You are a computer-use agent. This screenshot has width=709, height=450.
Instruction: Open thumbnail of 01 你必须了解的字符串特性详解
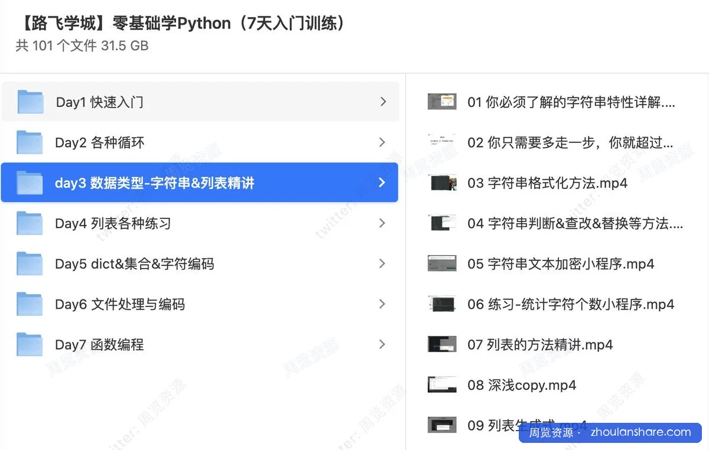(x=442, y=102)
